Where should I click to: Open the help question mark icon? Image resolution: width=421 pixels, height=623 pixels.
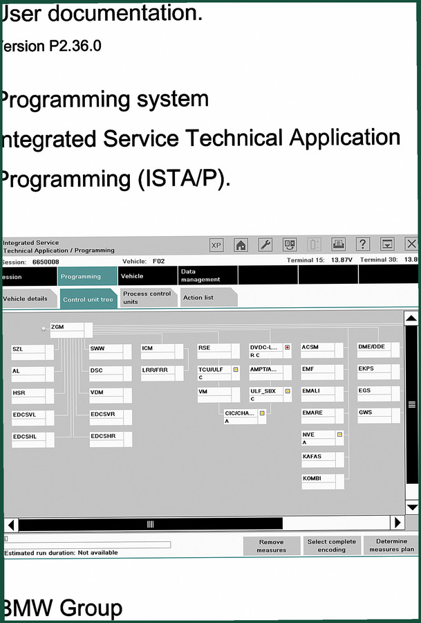click(x=363, y=244)
